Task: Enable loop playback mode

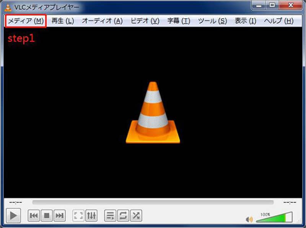Action: 122,215
